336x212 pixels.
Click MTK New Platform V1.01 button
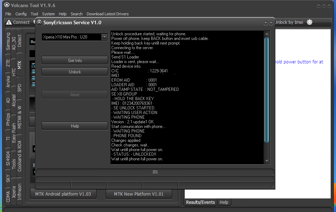point(139,194)
